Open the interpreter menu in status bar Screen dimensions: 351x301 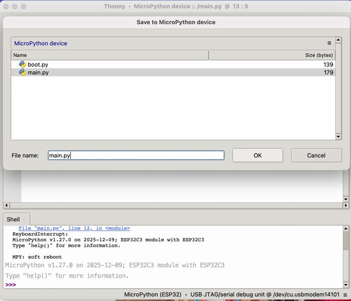(345, 295)
